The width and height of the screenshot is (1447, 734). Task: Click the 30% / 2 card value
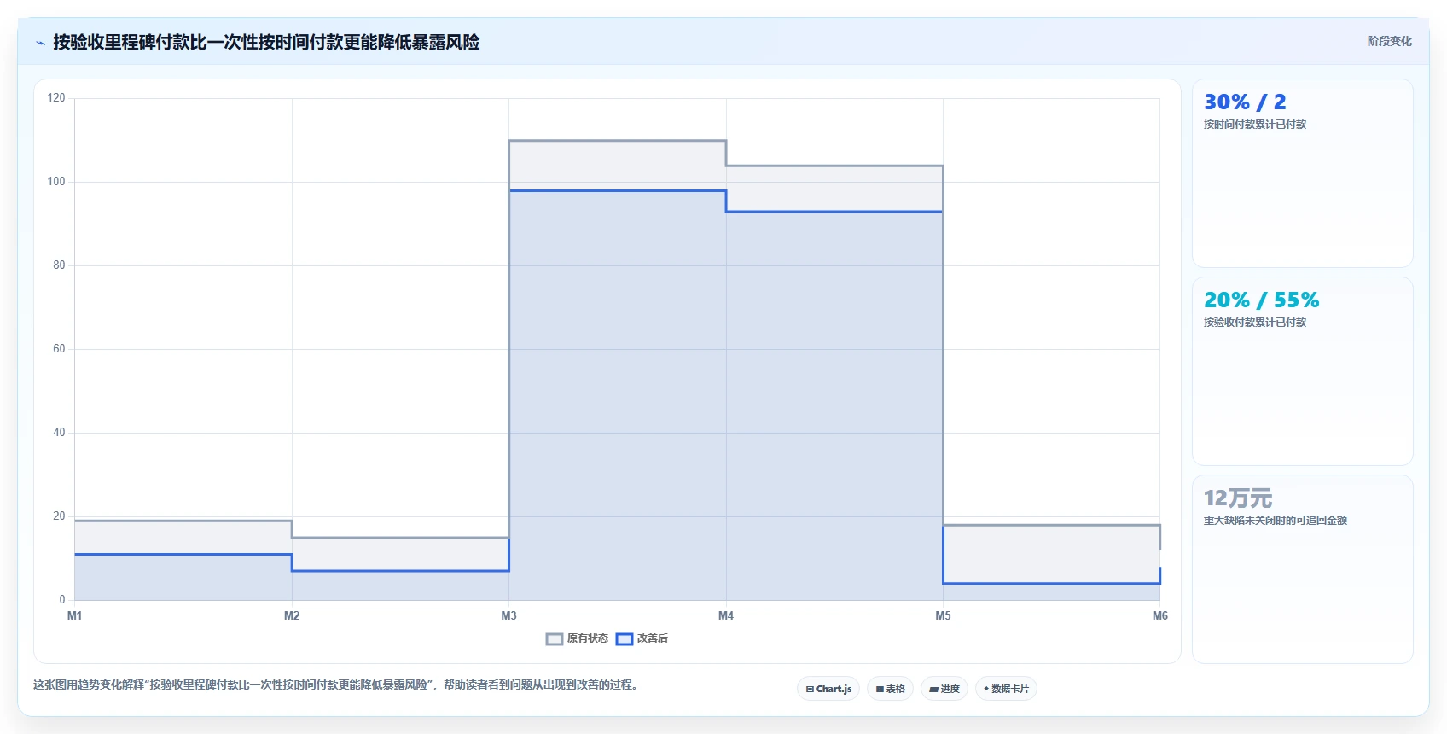(x=1245, y=102)
